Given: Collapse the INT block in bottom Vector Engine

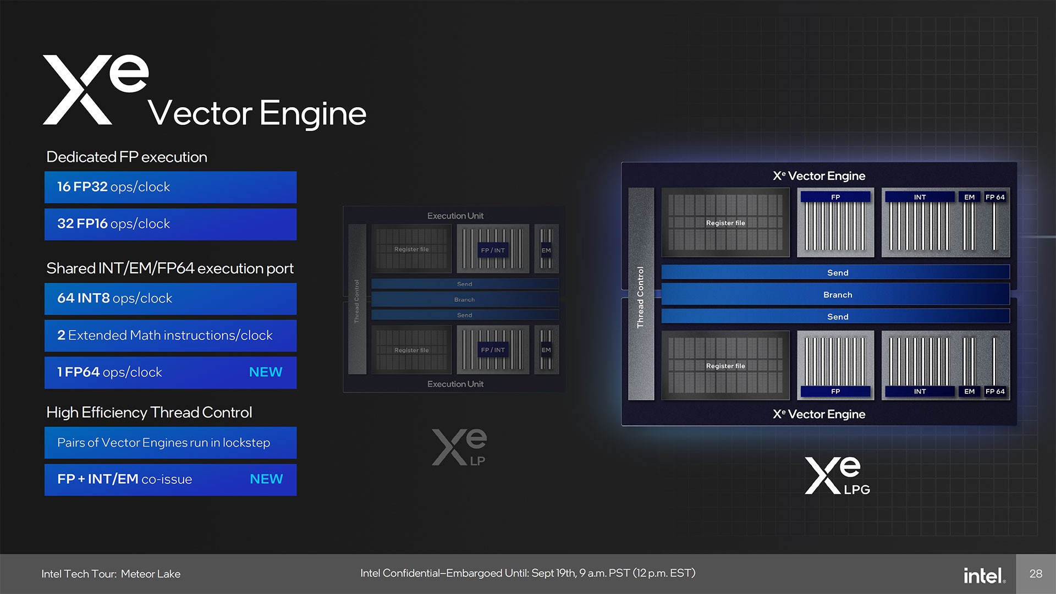Looking at the screenshot, I should point(920,392).
